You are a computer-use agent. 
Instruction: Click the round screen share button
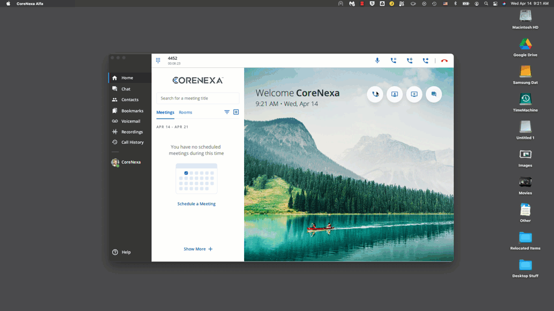point(414,94)
